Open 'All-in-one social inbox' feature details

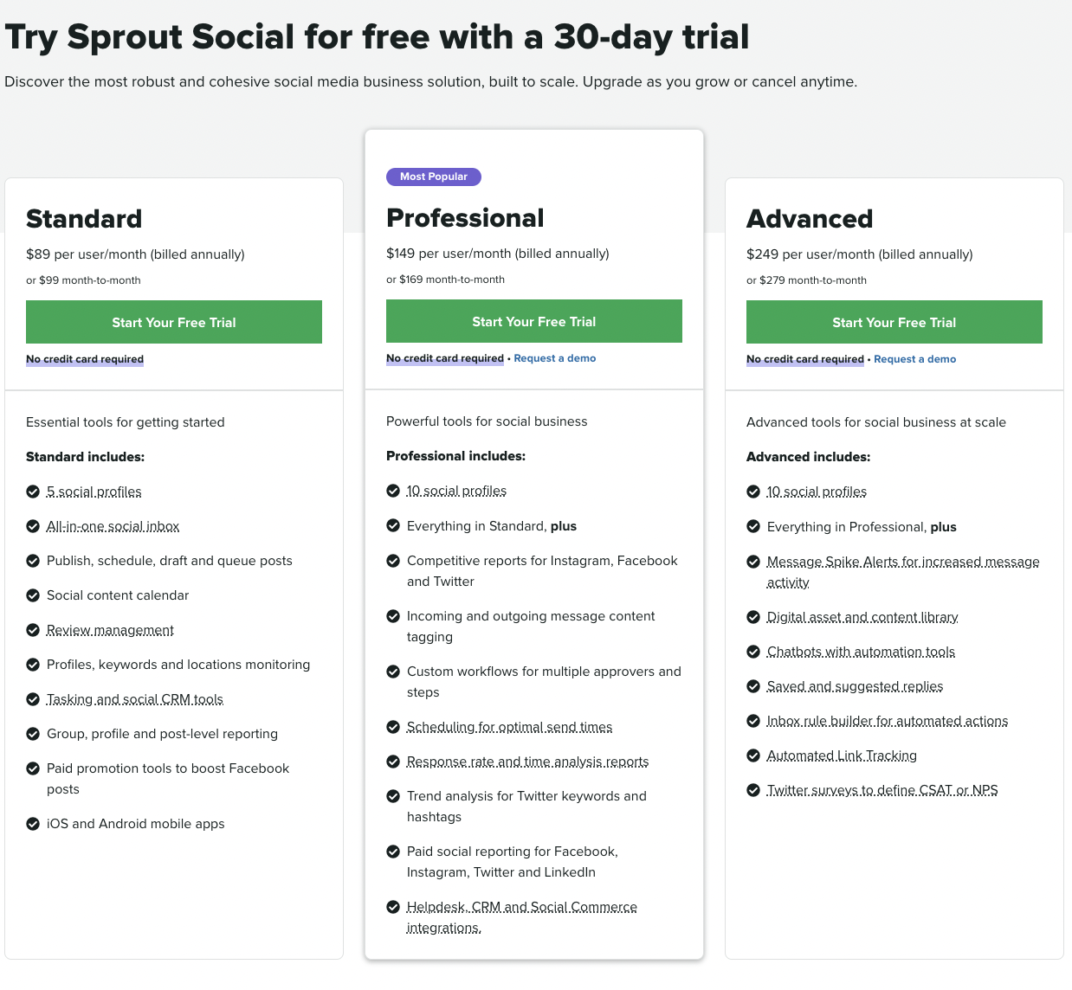pyautogui.click(x=113, y=526)
